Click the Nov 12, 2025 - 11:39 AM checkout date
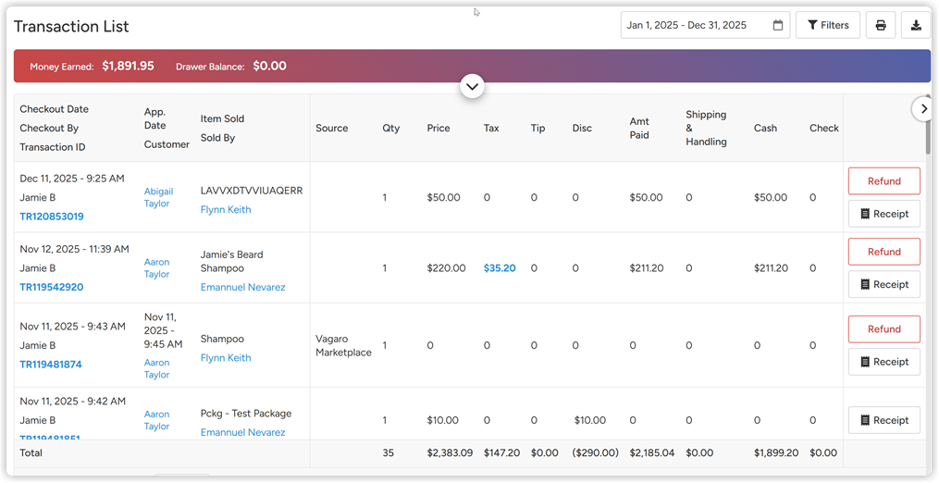The width and height of the screenshot is (939, 483). (74, 249)
